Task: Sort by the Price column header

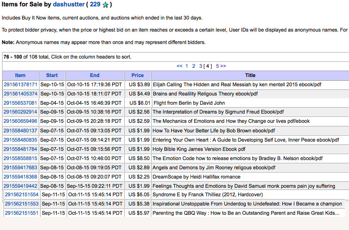Action: [137, 75]
